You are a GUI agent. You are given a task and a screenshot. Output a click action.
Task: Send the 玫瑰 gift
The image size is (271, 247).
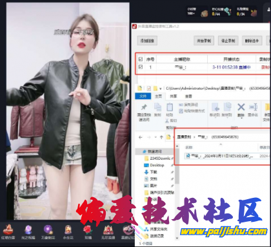88,232
